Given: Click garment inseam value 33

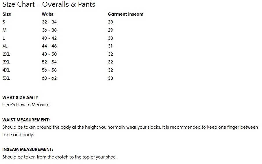Looking at the screenshot, I should tap(110, 78).
